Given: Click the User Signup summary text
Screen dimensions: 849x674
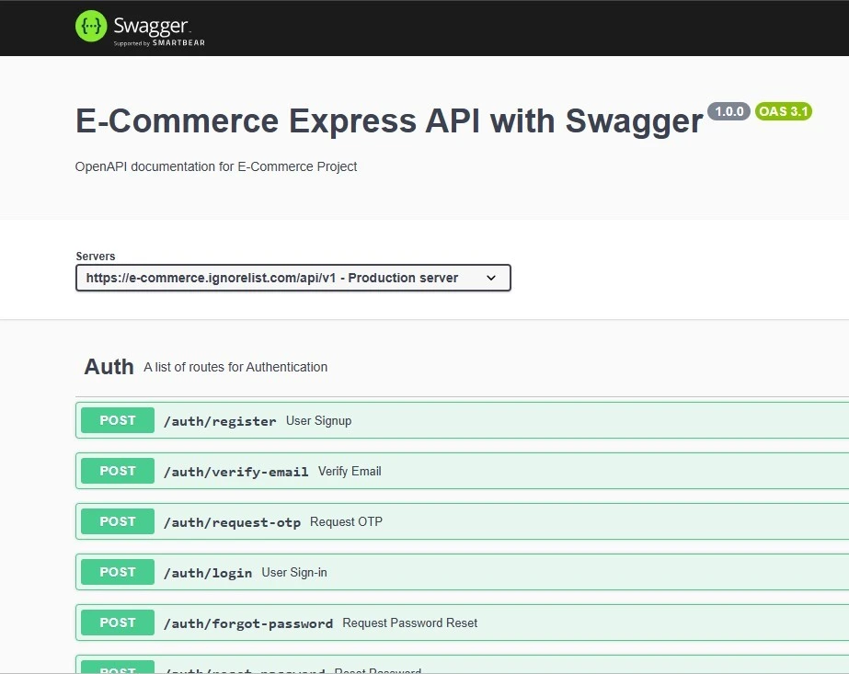Looking at the screenshot, I should click(x=318, y=420).
